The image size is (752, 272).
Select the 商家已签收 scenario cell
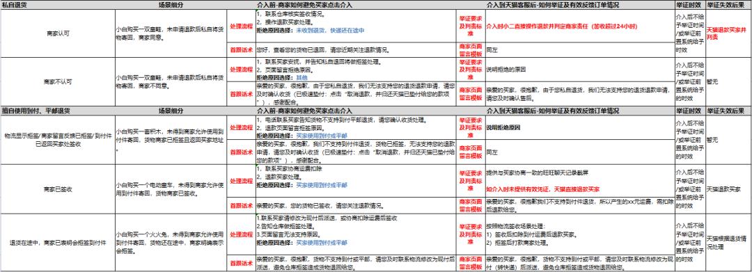point(58,189)
